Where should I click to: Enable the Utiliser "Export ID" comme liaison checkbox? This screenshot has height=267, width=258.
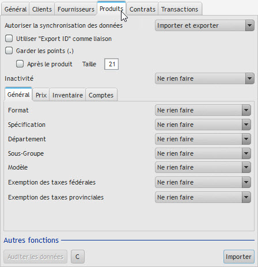[9, 39]
